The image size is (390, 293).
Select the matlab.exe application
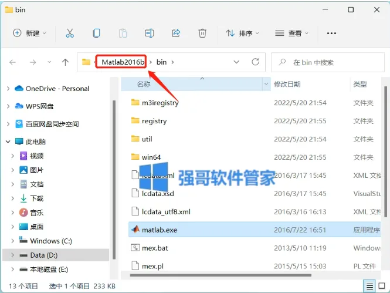(x=255, y=230)
